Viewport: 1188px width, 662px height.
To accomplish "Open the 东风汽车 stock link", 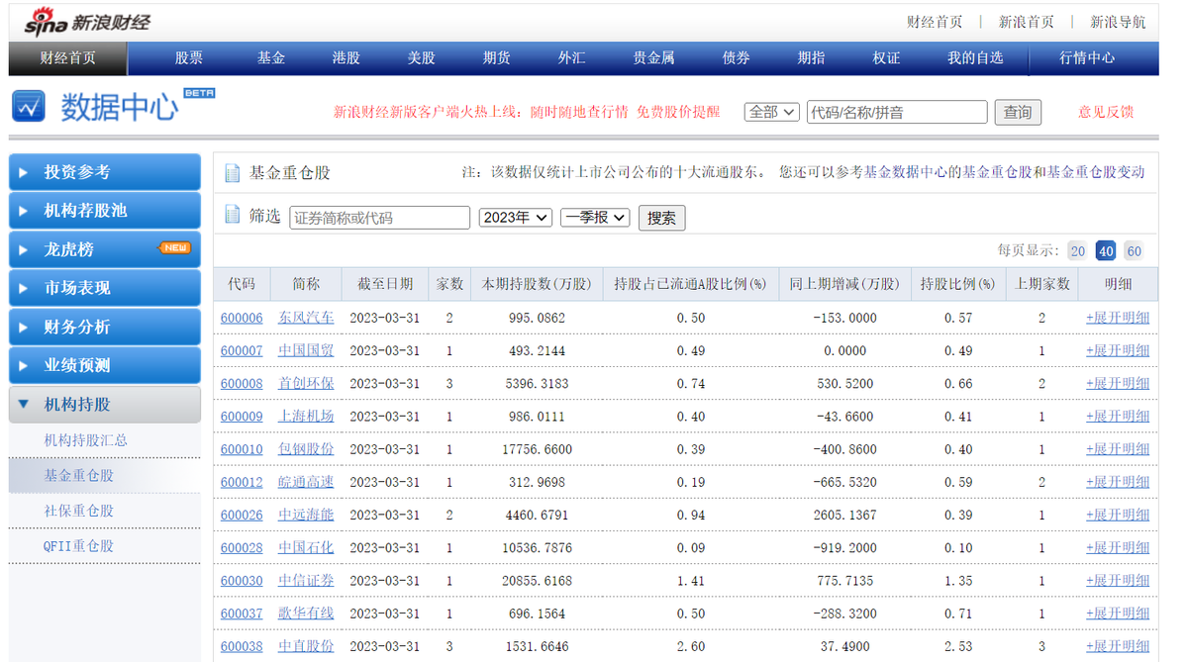I will click(x=306, y=318).
